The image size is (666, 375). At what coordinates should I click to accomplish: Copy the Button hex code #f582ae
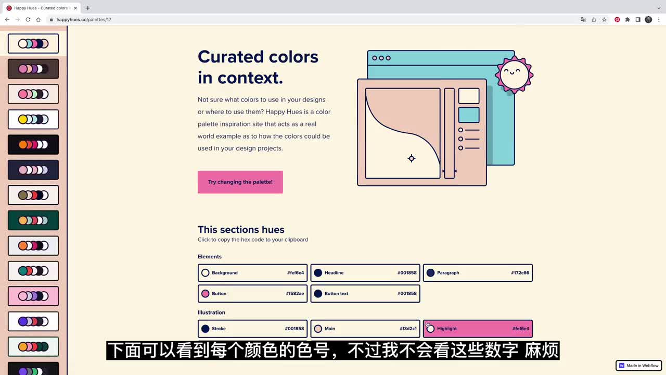tap(252, 293)
